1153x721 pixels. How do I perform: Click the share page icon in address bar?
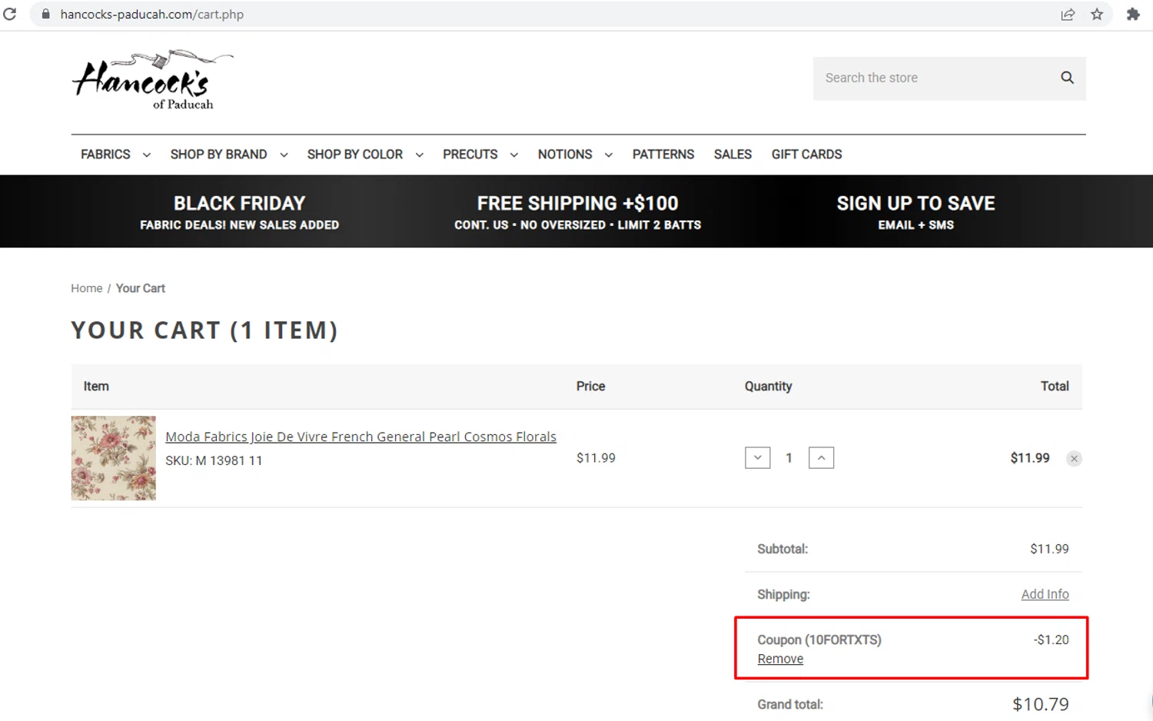tap(1068, 15)
